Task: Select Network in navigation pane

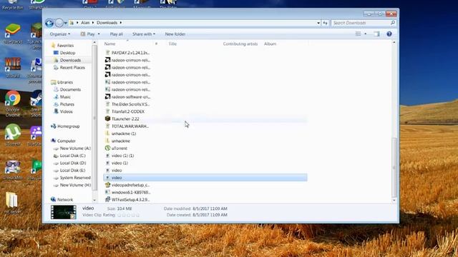Action: pyautogui.click(x=65, y=200)
